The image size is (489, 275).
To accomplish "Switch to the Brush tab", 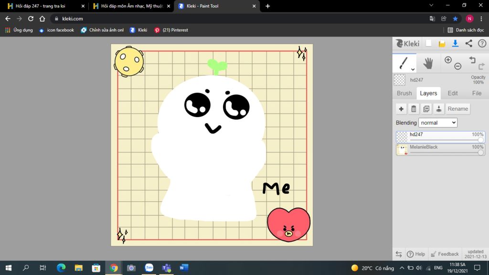I will pyautogui.click(x=404, y=93).
